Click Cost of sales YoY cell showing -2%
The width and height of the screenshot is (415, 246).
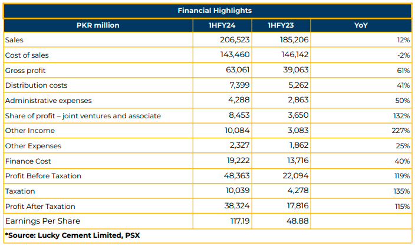tap(403, 55)
